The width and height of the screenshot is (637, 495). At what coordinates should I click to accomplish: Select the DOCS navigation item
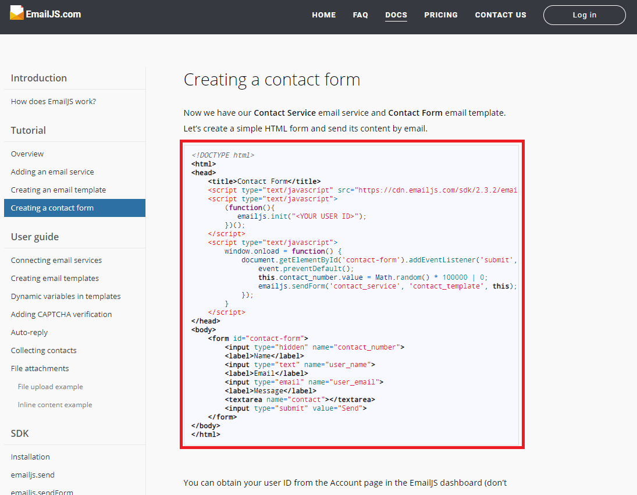coord(396,15)
